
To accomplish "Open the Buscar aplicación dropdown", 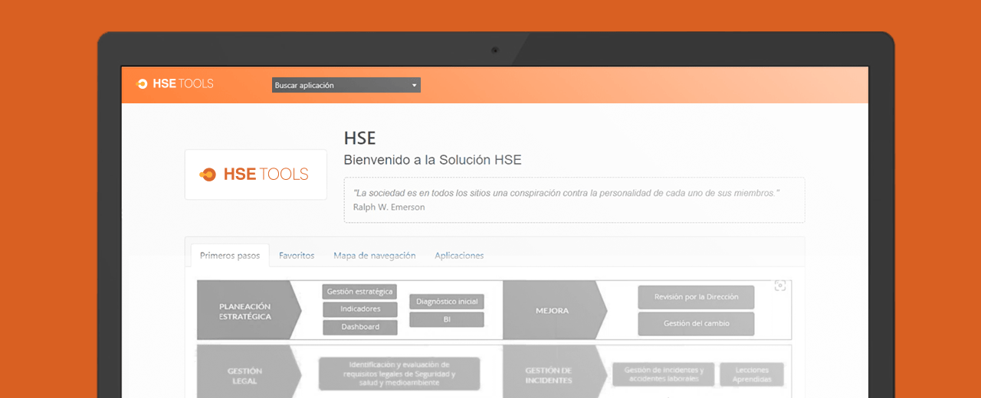I will (x=346, y=85).
